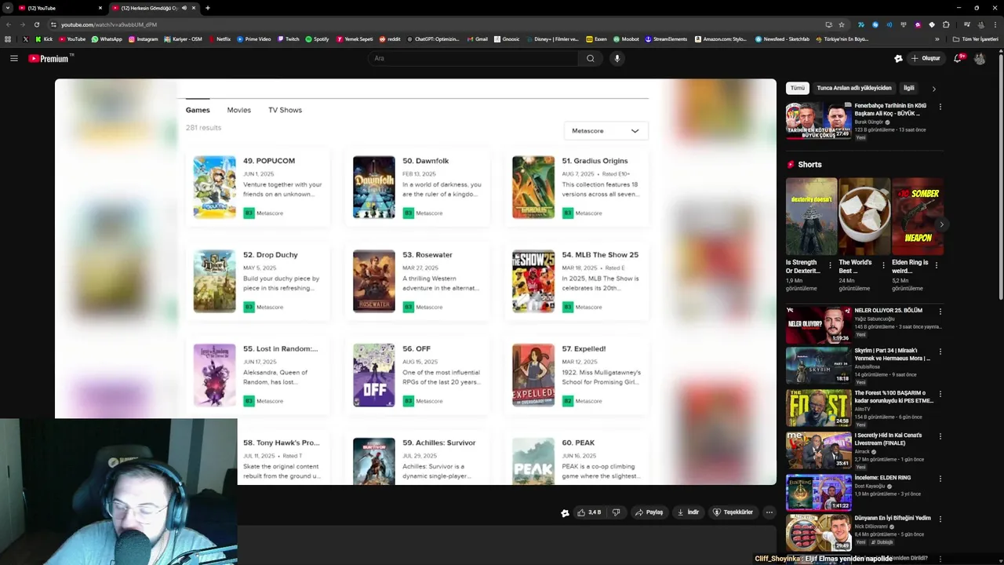This screenshot has height=565, width=1004.
Task: Click the '56. OFF' game cover
Action: pos(374,375)
